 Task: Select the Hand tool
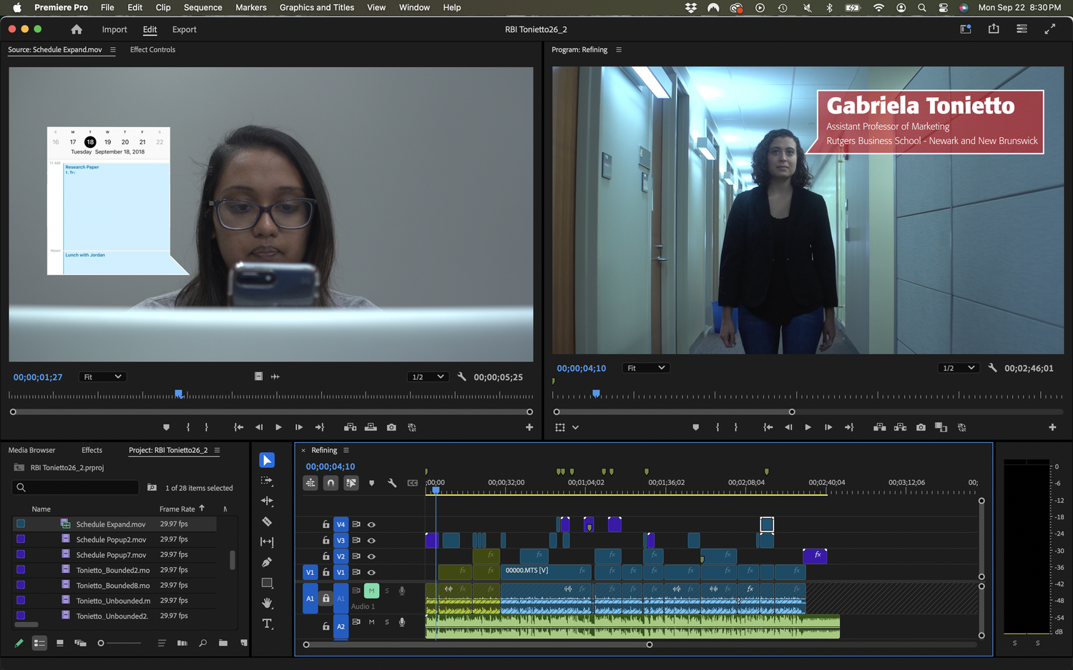(x=267, y=603)
